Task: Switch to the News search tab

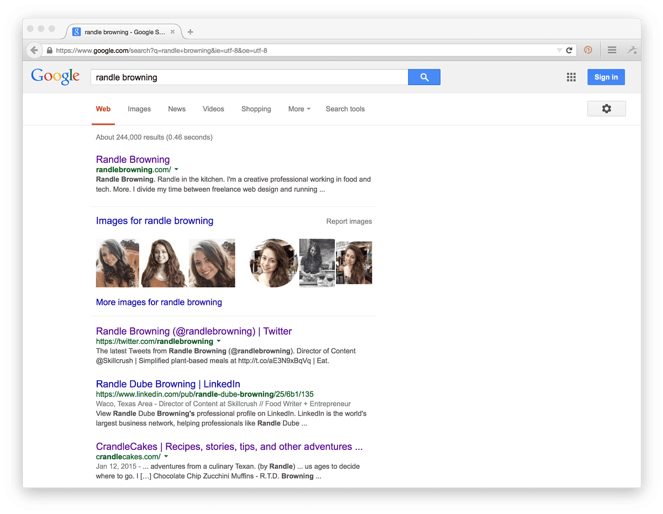Action: [177, 109]
